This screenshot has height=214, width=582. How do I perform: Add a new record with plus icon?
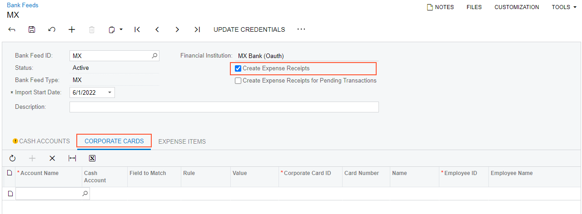(72, 29)
